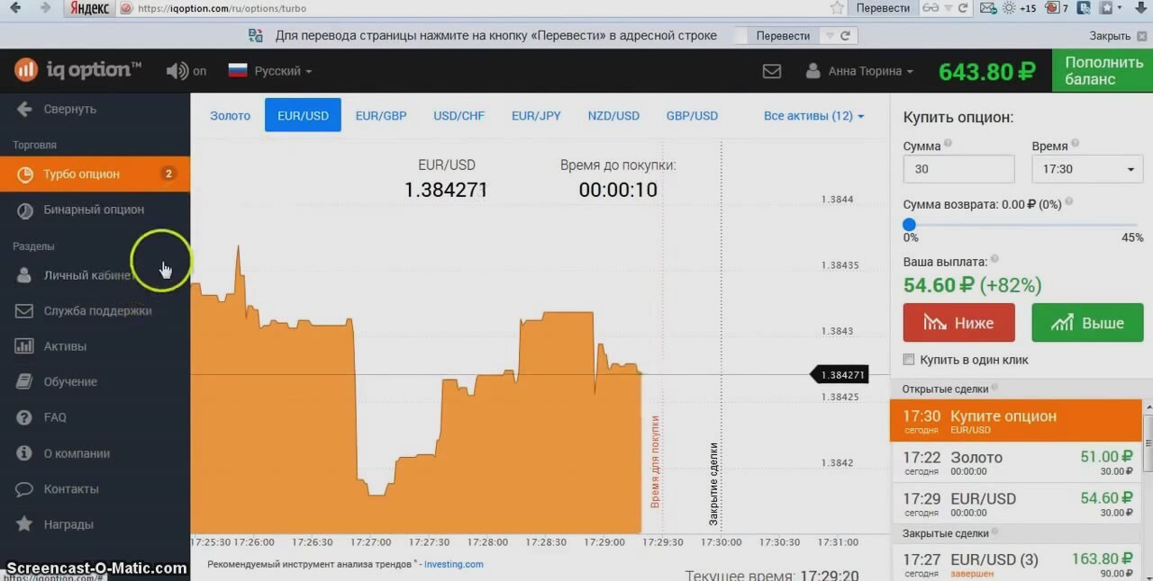
Task: Click the Бинарный опцион pie icon
Action: (25, 210)
